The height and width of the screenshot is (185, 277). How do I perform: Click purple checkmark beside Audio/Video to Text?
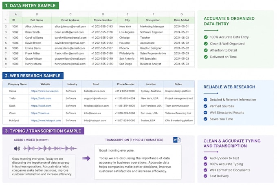tap(205, 158)
